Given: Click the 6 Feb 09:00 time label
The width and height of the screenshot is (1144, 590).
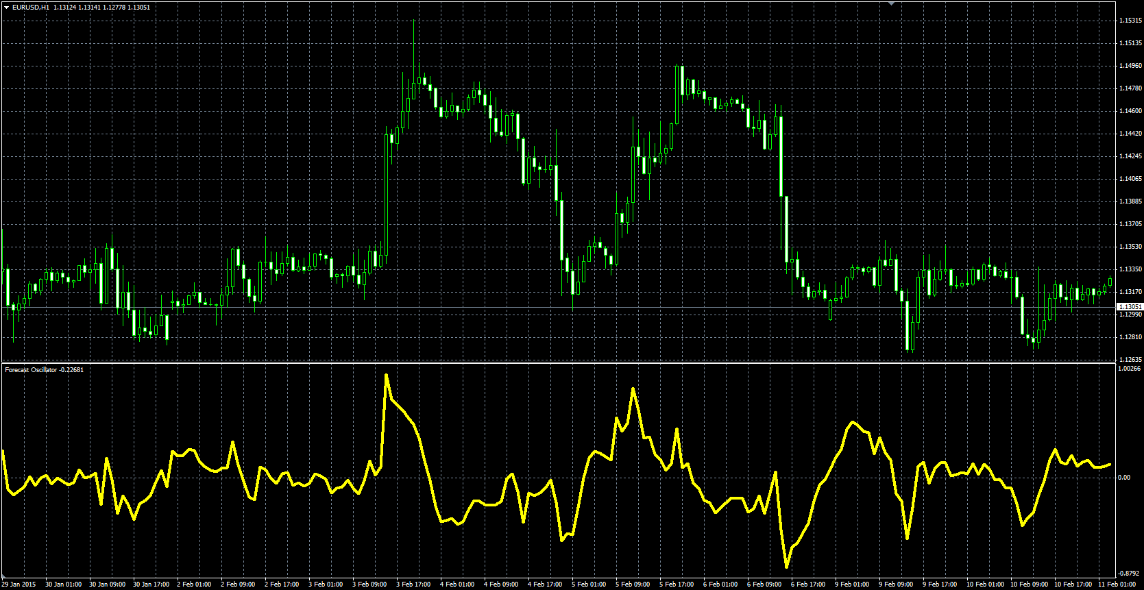Looking at the screenshot, I should point(765,585).
